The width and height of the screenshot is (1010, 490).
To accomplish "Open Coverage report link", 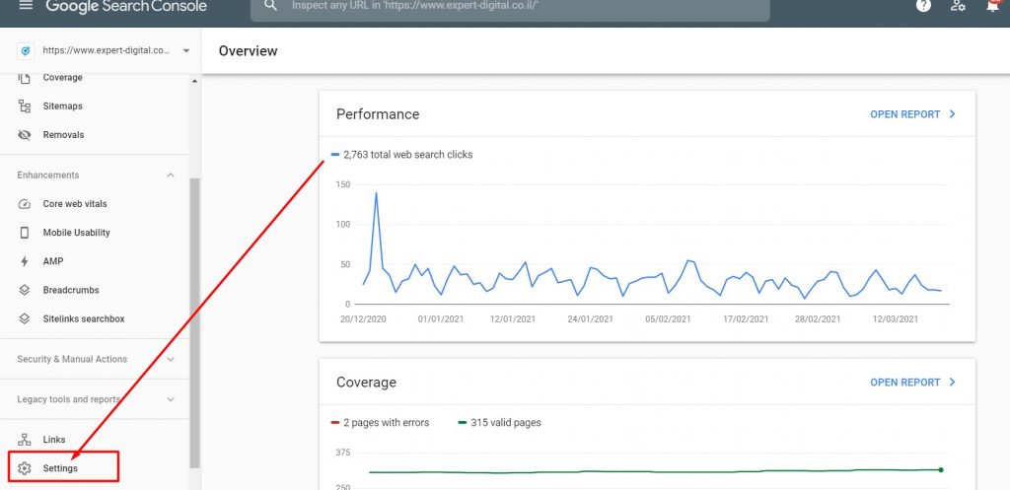I will [x=912, y=382].
